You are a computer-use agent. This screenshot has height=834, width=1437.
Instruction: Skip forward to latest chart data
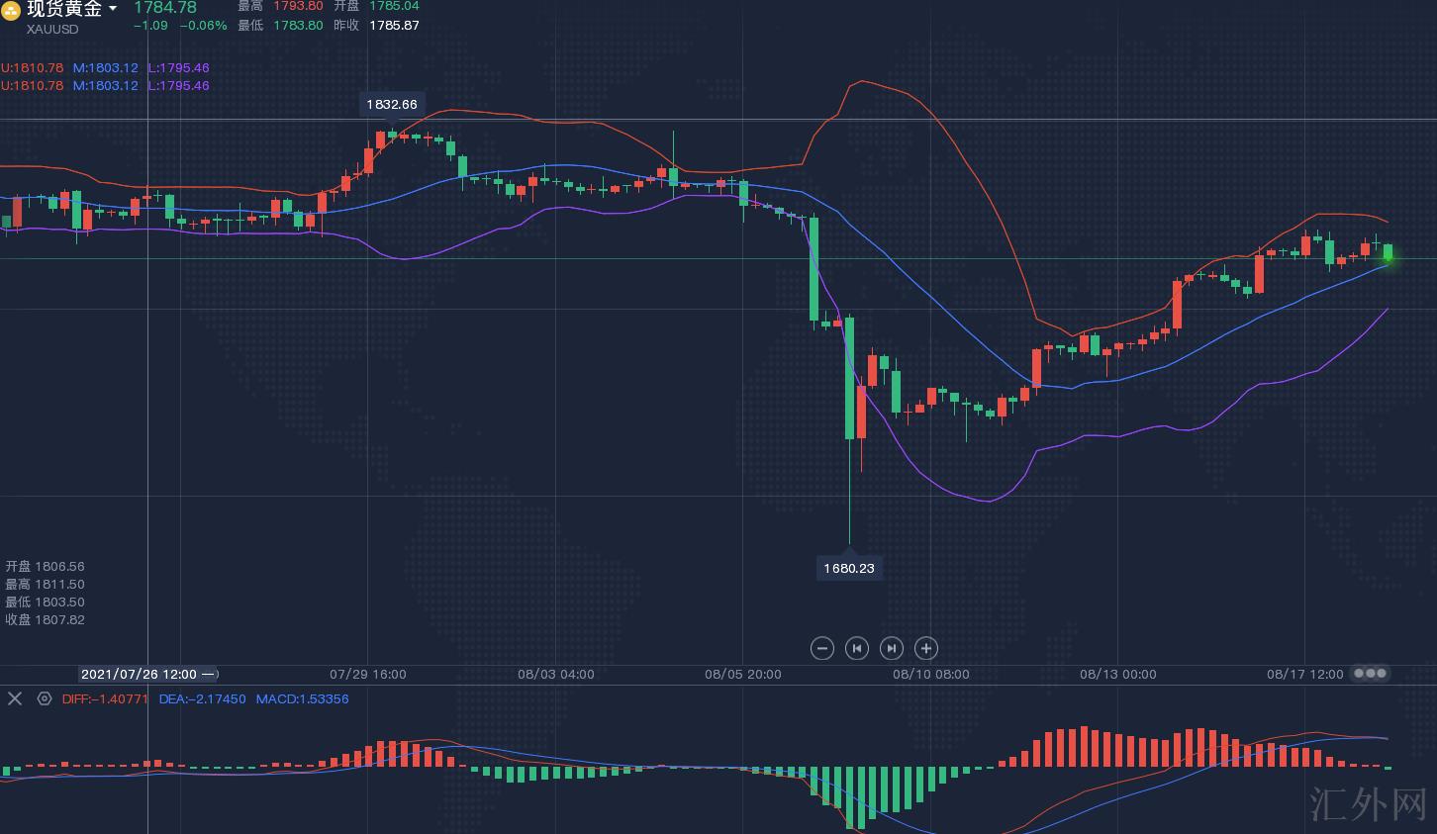click(891, 648)
